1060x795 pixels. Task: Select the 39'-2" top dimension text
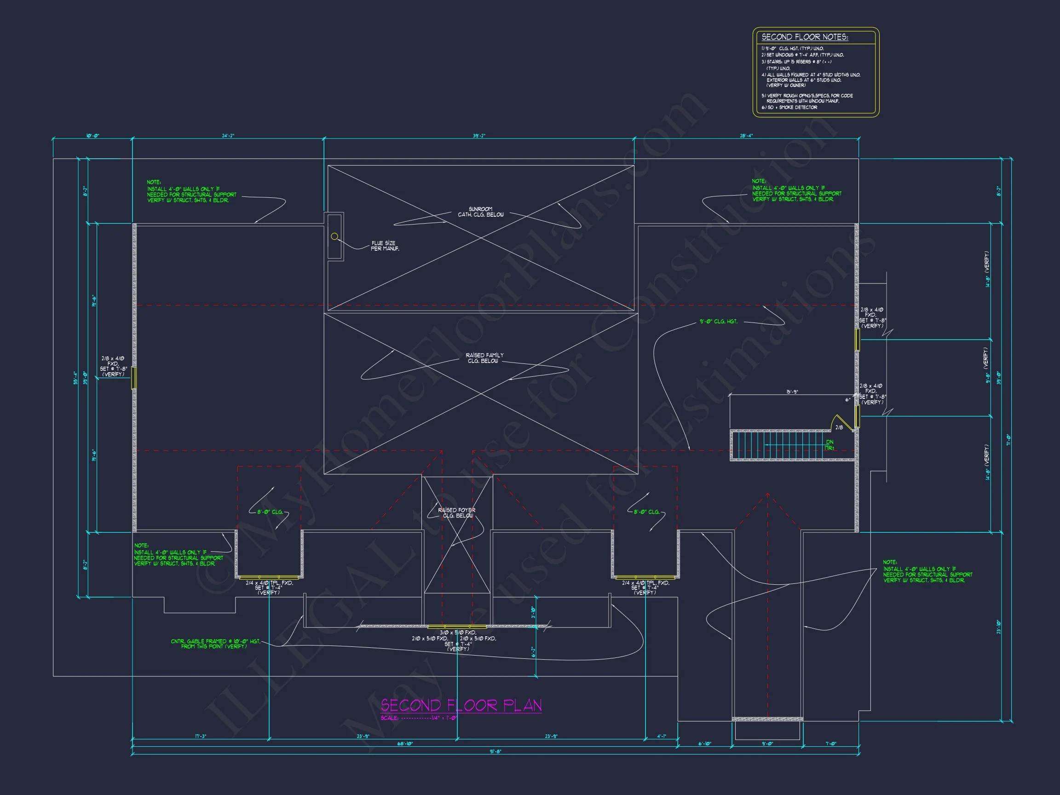pyautogui.click(x=479, y=136)
